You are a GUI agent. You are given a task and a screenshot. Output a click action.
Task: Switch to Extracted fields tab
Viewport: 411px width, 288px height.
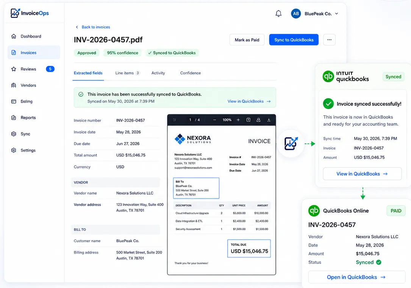(88, 73)
